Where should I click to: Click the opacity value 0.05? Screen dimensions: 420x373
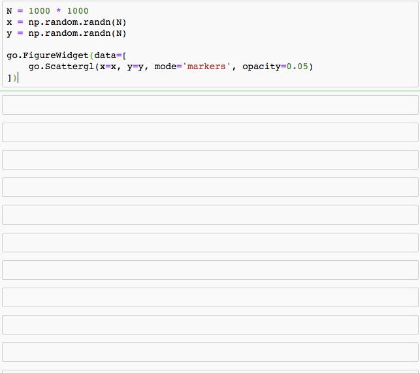point(299,67)
